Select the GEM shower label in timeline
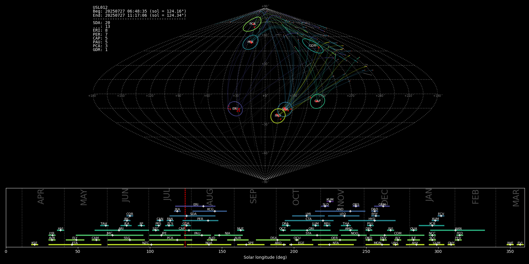The image size is (529, 264). coord(382,205)
